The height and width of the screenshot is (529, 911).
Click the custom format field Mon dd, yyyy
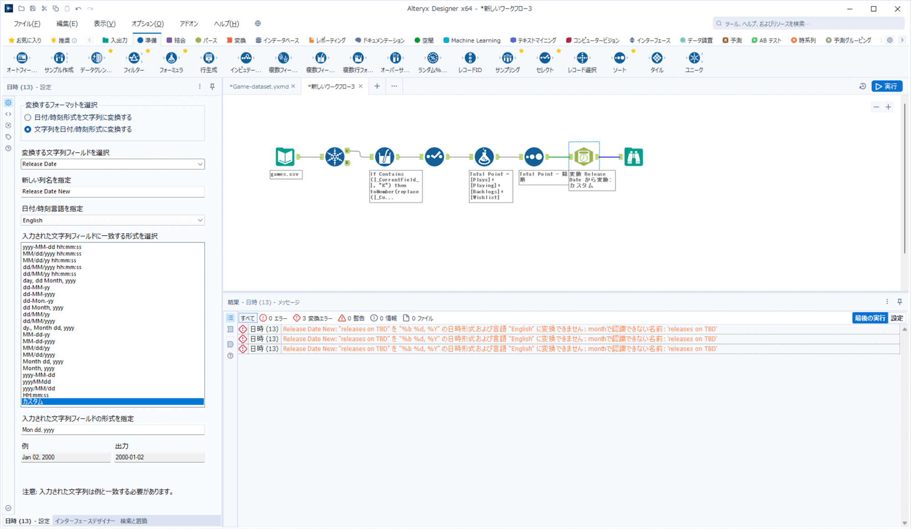pos(113,430)
